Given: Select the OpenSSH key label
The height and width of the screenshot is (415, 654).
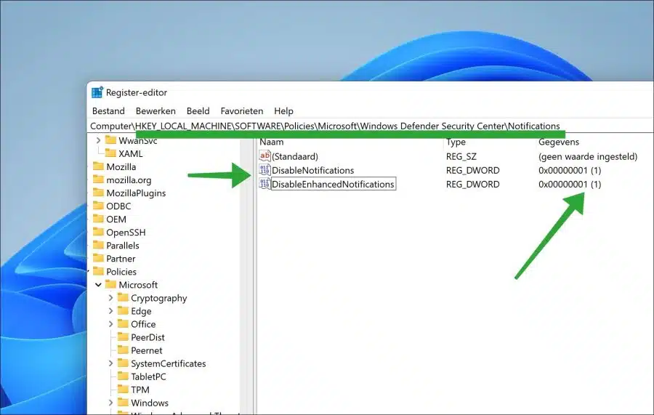Looking at the screenshot, I should [126, 233].
